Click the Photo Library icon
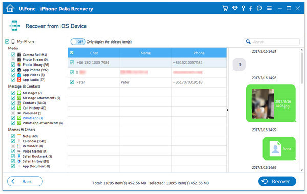 coord(19,64)
